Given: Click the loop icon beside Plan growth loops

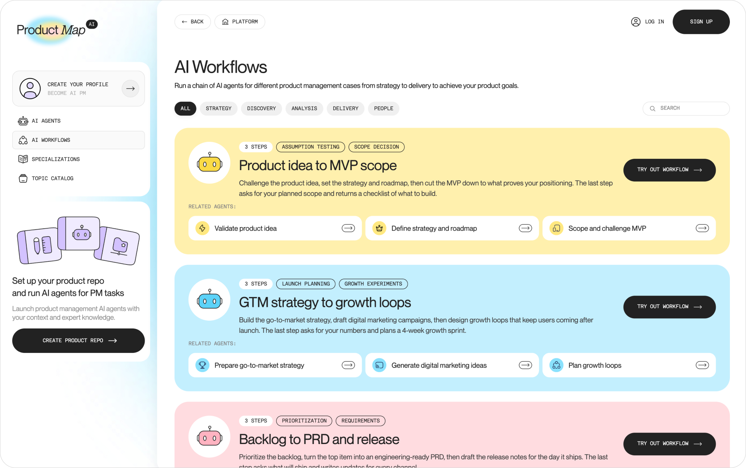Looking at the screenshot, I should (x=557, y=365).
